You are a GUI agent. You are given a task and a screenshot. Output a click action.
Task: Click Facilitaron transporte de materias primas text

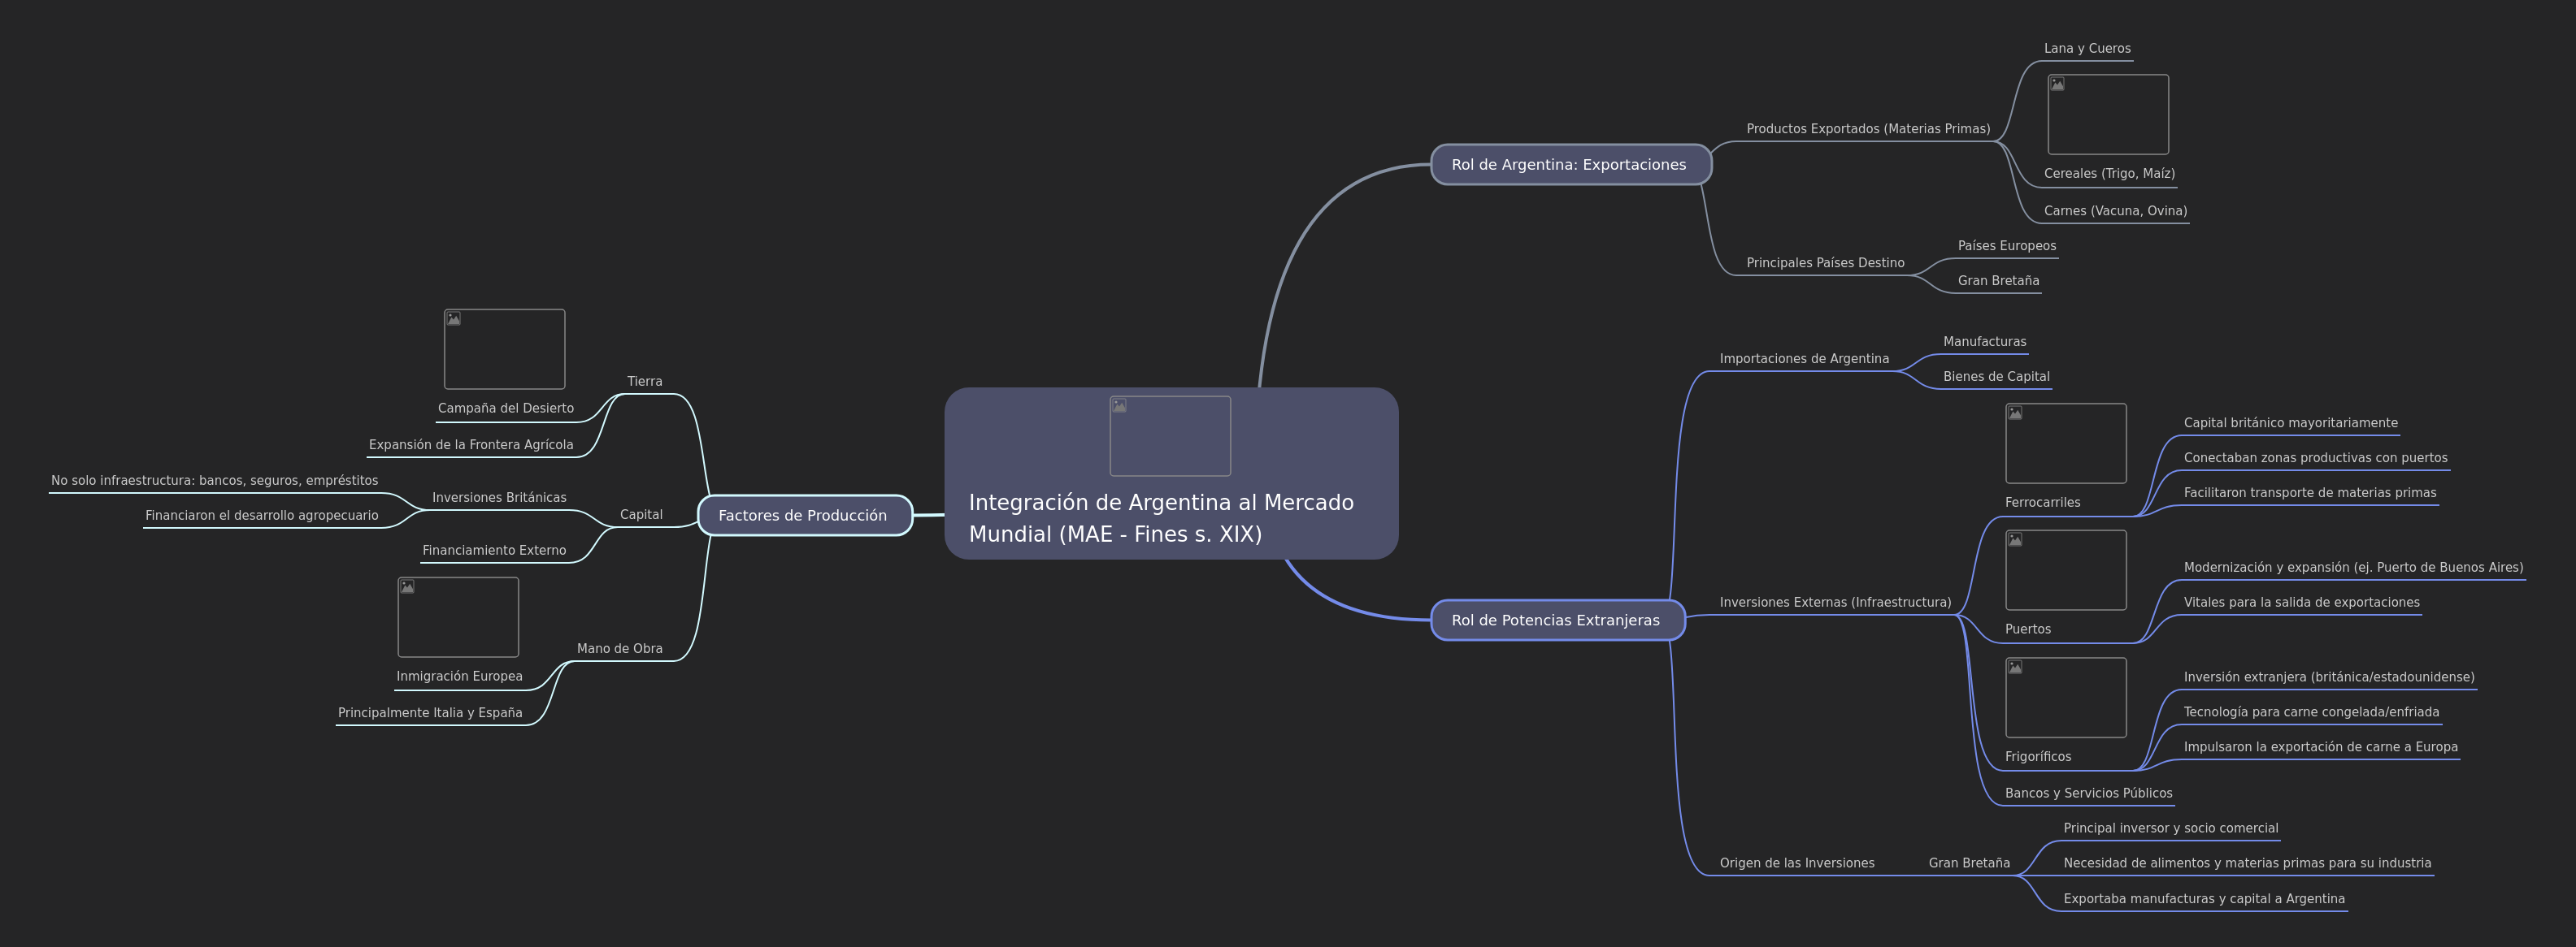(x=2310, y=492)
